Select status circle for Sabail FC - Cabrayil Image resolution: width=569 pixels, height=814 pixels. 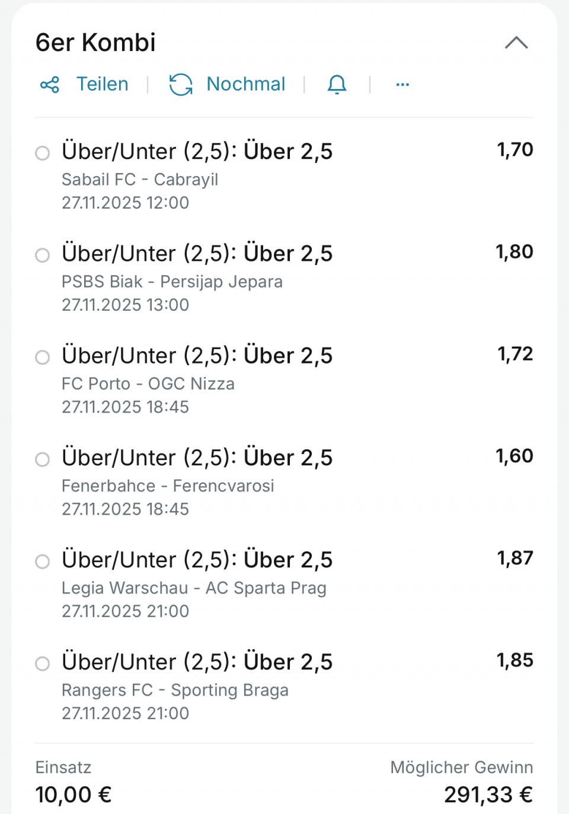43,153
